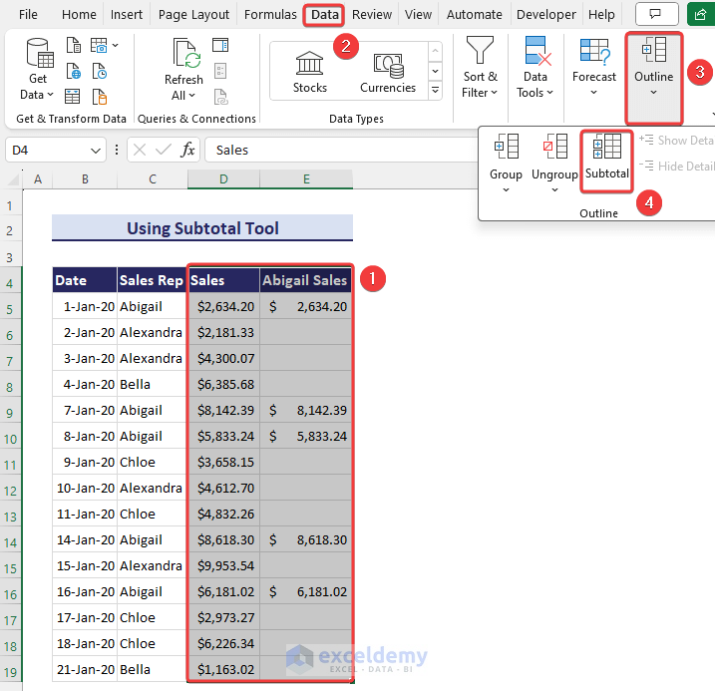This screenshot has height=691, width=715.
Task: Click the green Share button
Action: point(701,14)
